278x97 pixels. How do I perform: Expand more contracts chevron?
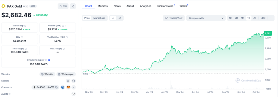tap(74, 87)
